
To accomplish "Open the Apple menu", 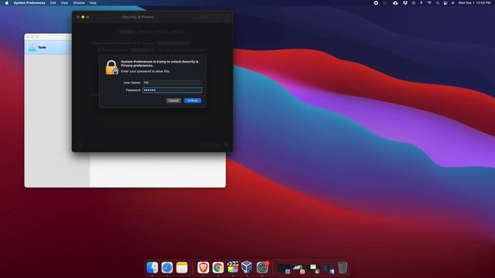I will pos(7,3).
